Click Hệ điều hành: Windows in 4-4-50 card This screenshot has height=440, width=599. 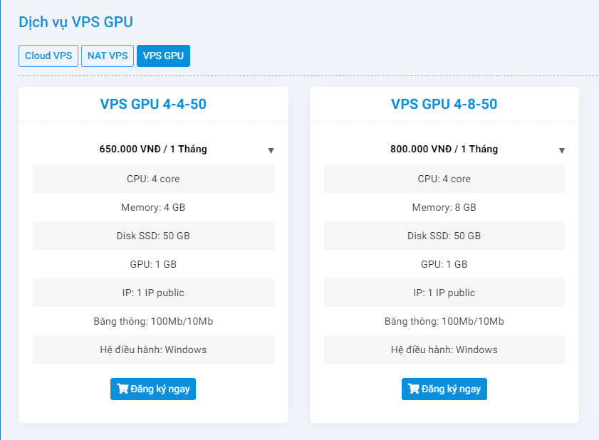[x=153, y=350]
